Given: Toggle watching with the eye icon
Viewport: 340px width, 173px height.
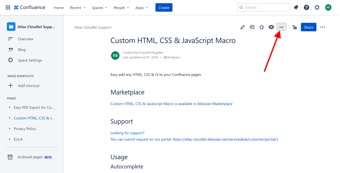Looking at the screenshot, I should tap(271, 27).
